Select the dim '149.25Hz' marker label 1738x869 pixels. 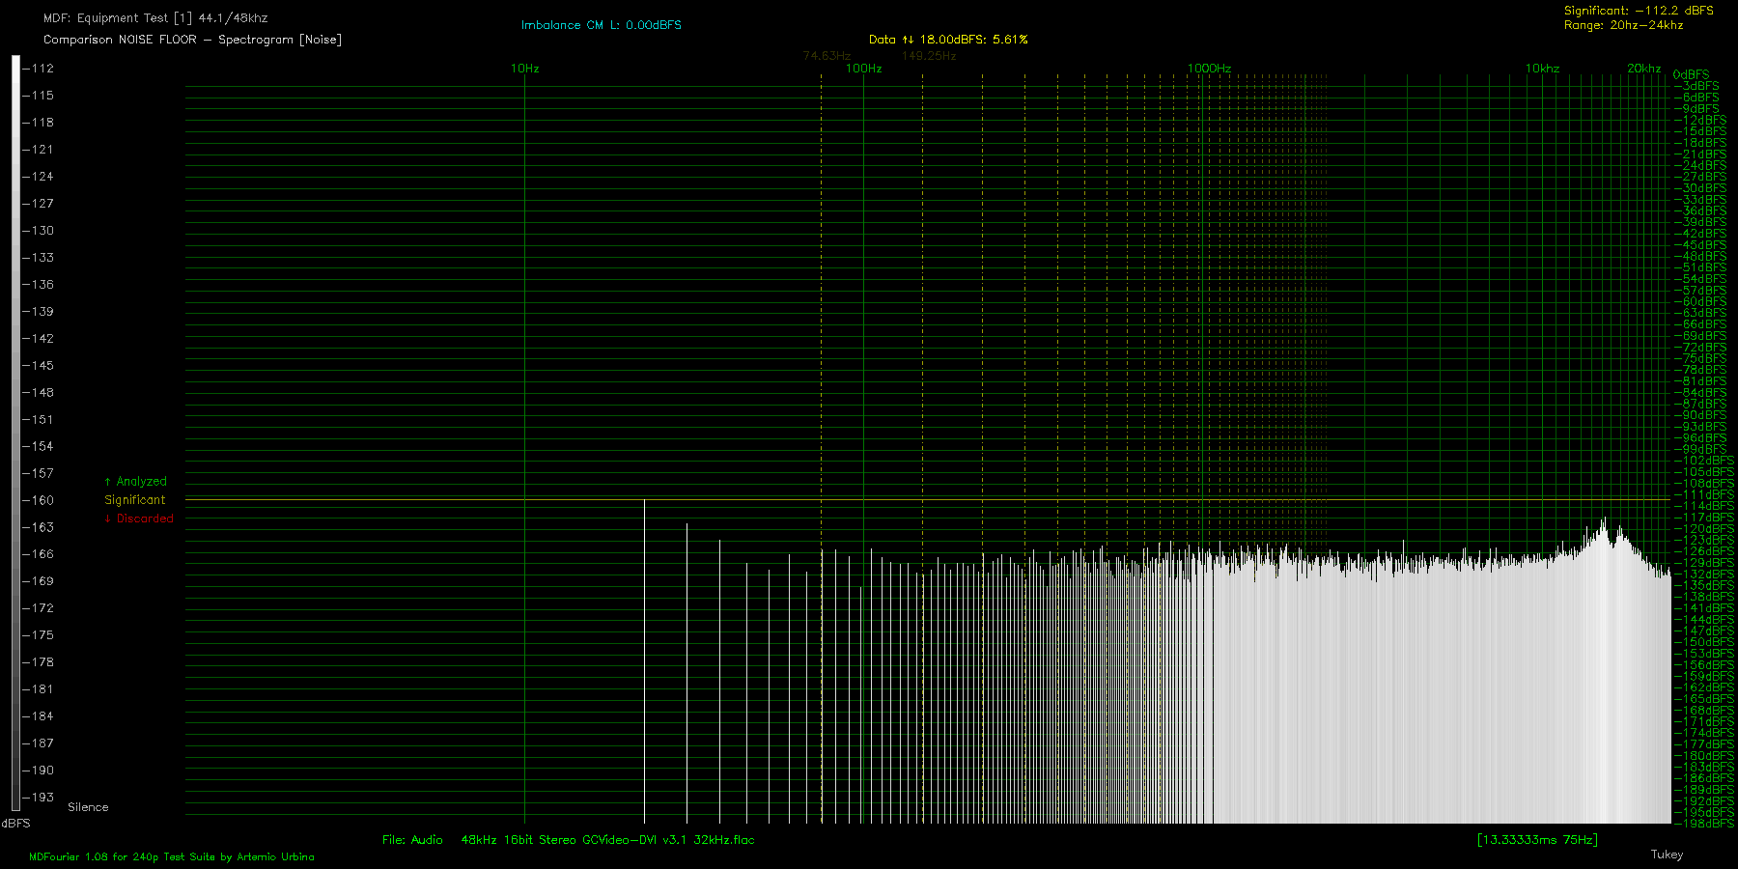[929, 56]
